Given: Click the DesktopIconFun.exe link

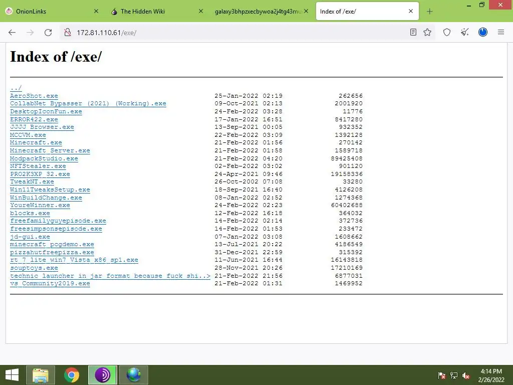Looking at the screenshot, I should [46, 111].
